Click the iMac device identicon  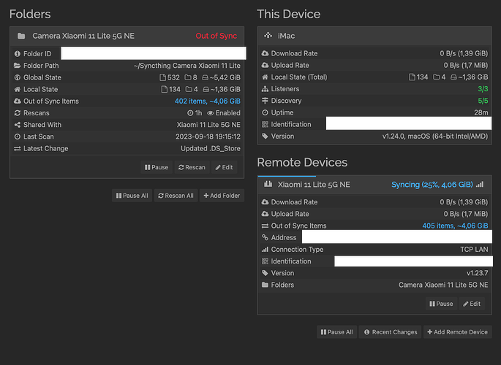click(x=268, y=35)
